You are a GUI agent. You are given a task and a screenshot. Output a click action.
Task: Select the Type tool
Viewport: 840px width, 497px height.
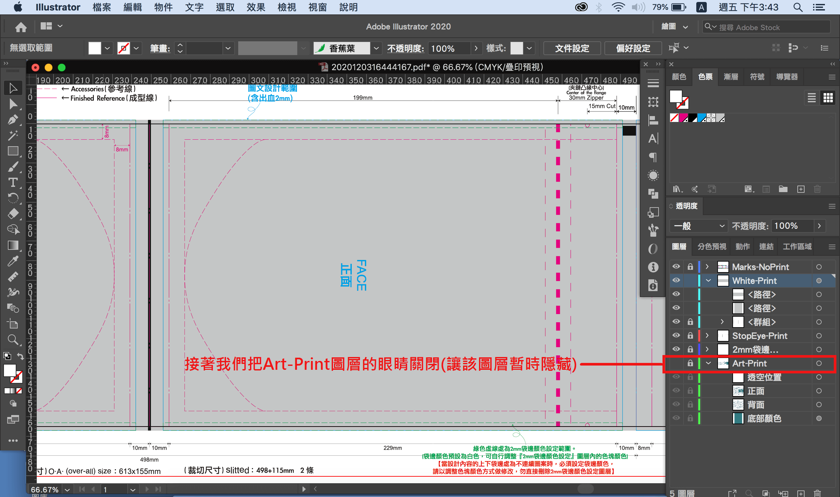[x=13, y=183]
